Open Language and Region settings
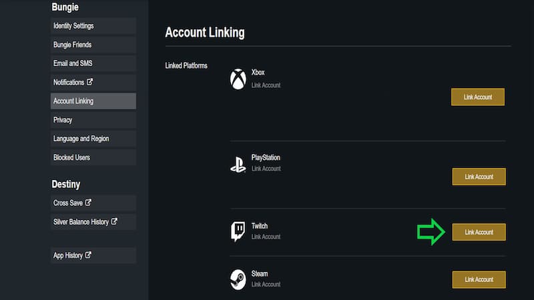The height and width of the screenshot is (300, 534). point(93,139)
